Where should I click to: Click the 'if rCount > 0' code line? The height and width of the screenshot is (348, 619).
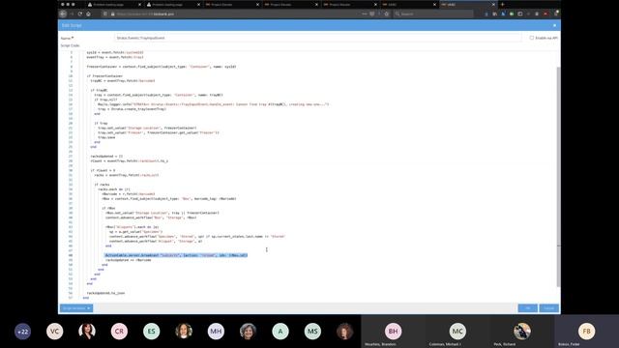click(103, 170)
